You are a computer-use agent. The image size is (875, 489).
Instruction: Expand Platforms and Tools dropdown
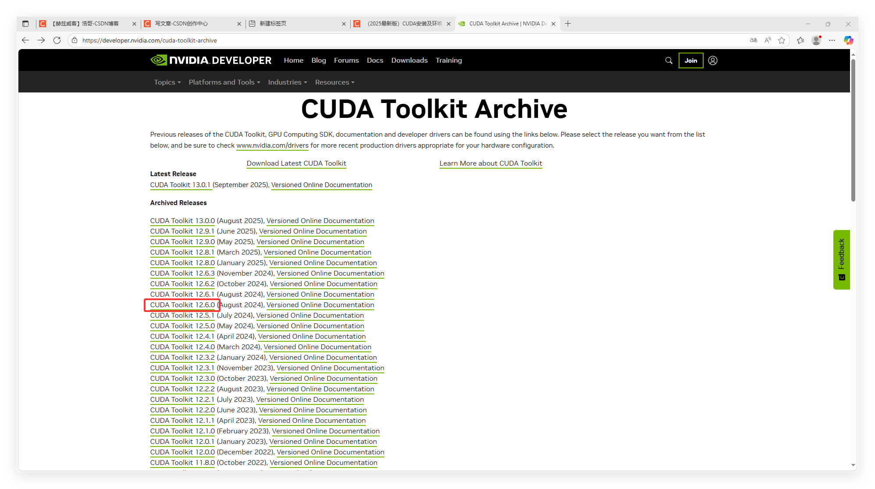[224, 82]
